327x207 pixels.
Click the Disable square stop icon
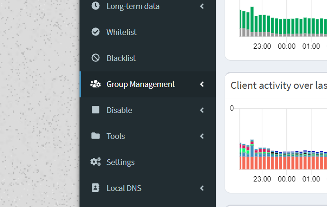[96, 110]
